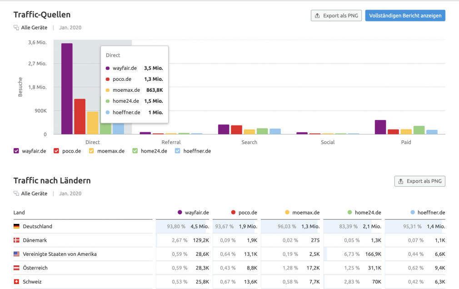Click Jan. 2020 label under Traffic-Quellen
This screenshot has height=289, width=459.
70,28
